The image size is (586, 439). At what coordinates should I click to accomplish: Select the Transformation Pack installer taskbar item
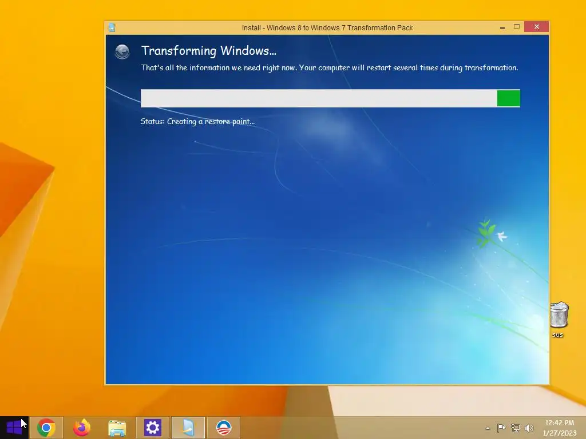tap(188, 428)
